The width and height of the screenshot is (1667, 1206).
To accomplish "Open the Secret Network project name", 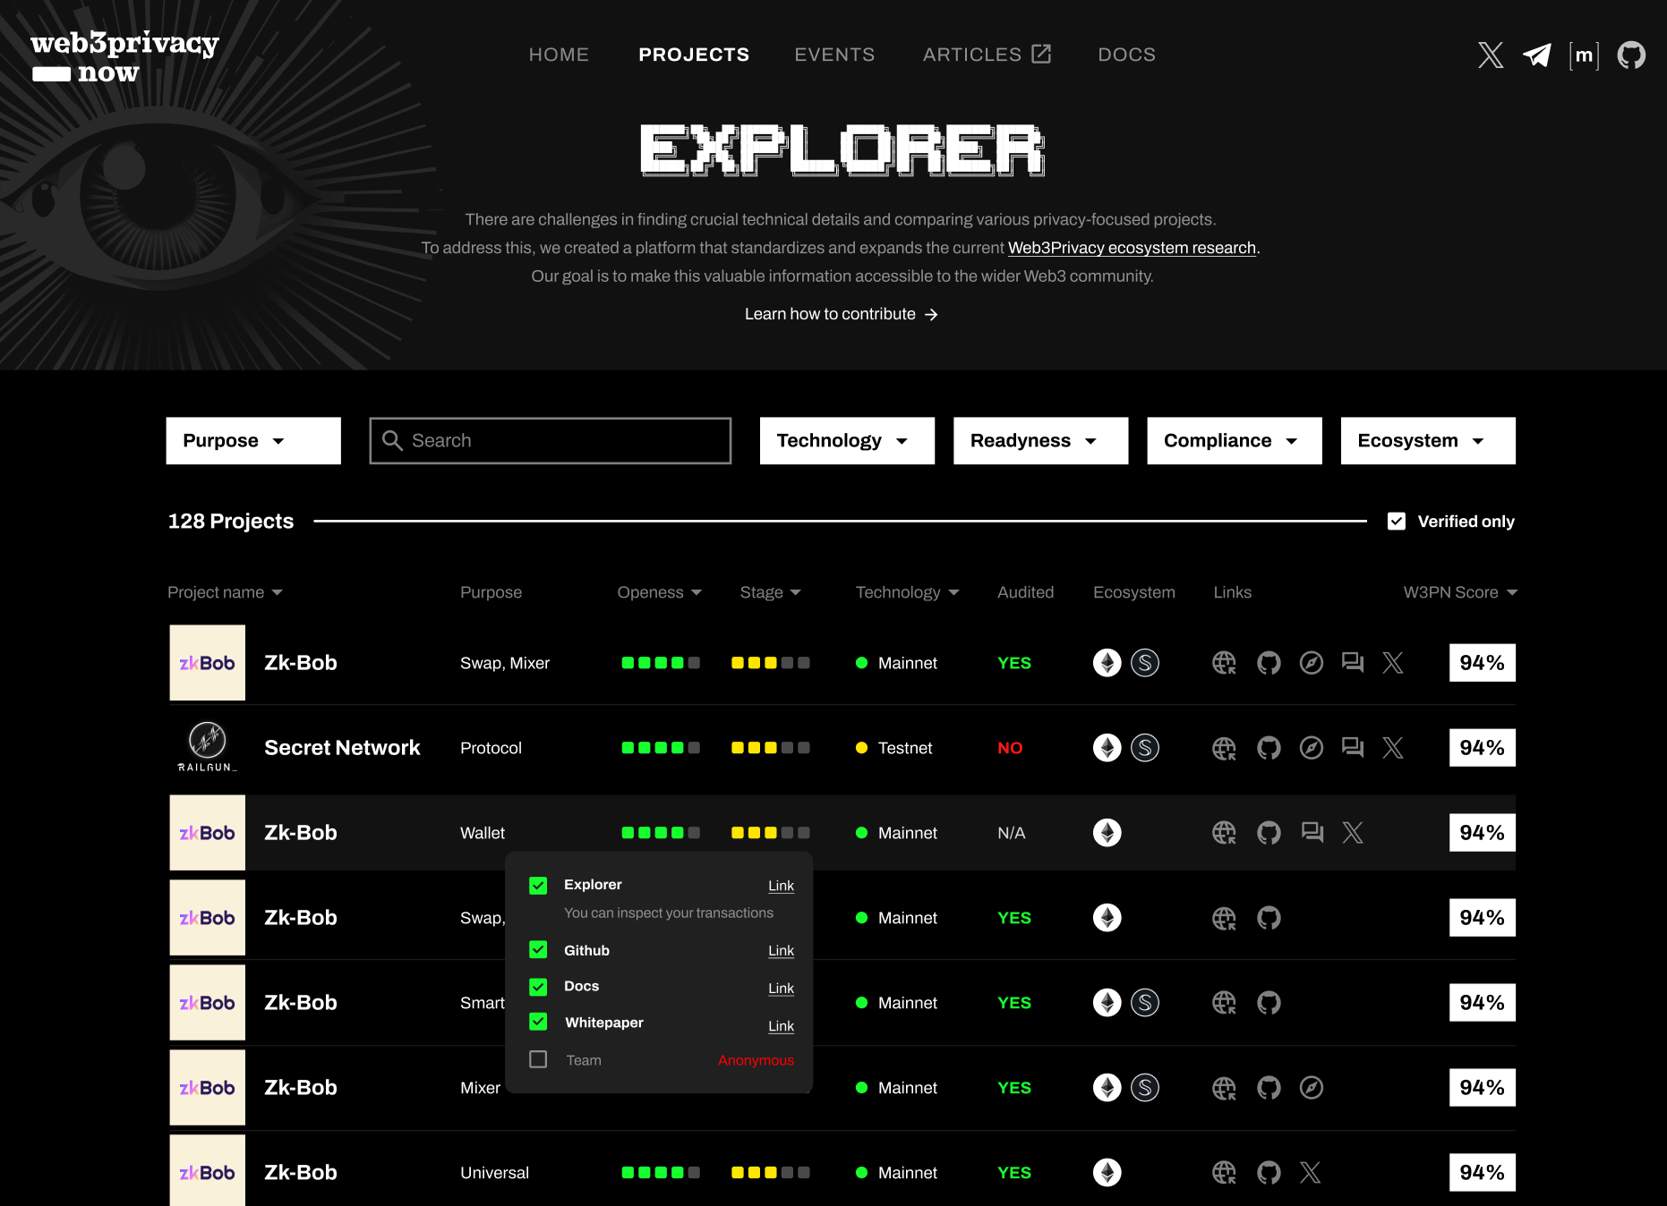I will [x=342, y=748].
